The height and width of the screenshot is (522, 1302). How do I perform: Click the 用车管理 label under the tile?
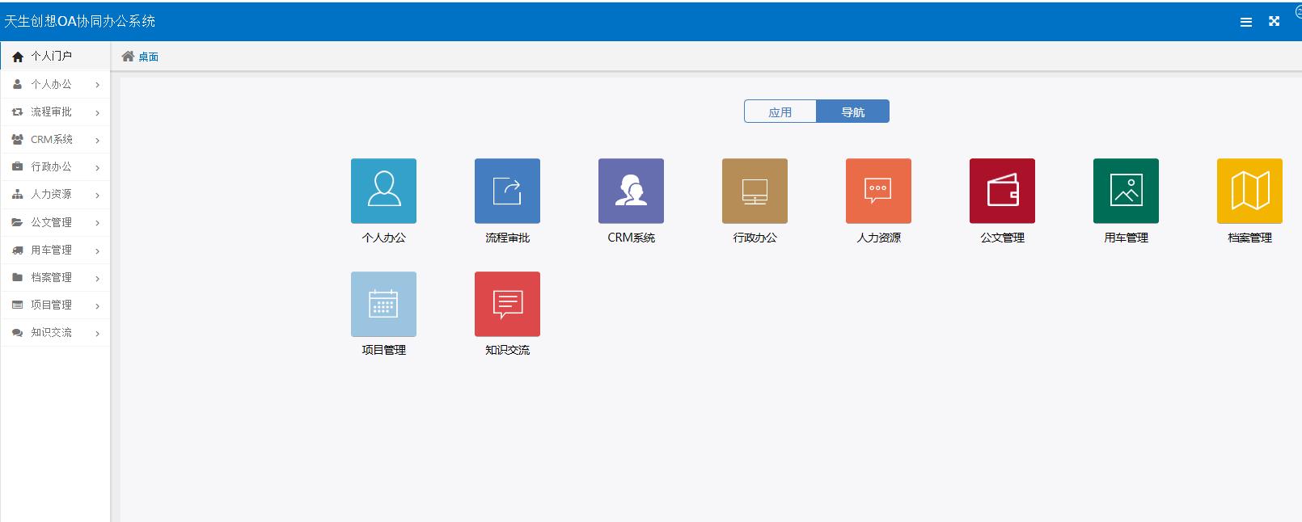(x=1126, y=238)
